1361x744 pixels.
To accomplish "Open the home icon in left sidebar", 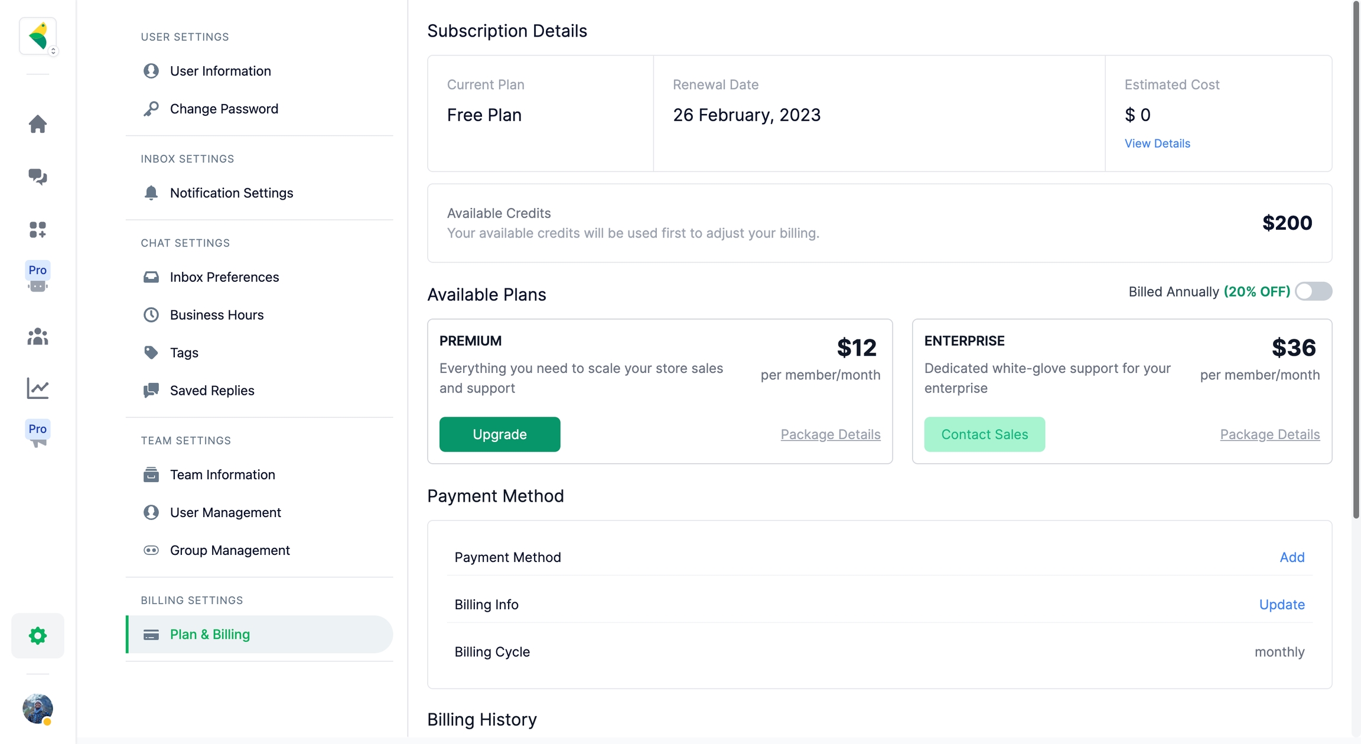I will [38, 124].
